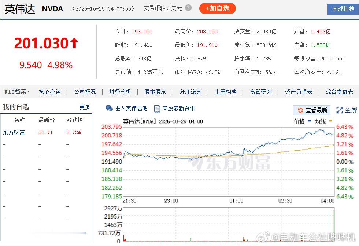Click 内盘 value 1.528亿
This screenshot has width=359, height=246.
[x=321, y=45]
